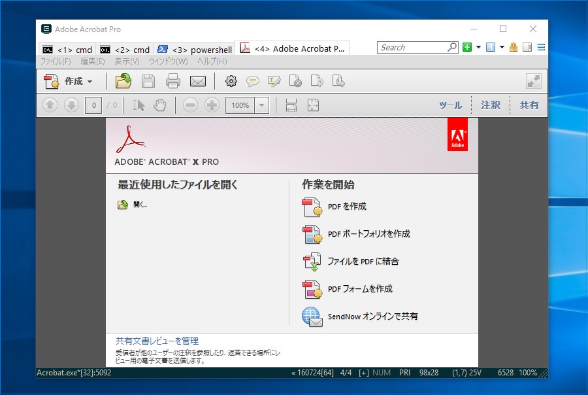Expand active console list arrow
588x395 pixels.
(502, 47)
